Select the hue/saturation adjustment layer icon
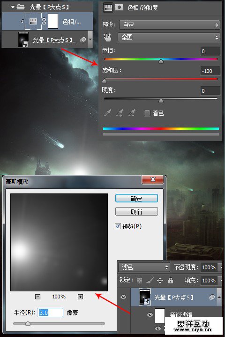The width and height of the screenshot is (225, 337). click(x=33, y=21)
